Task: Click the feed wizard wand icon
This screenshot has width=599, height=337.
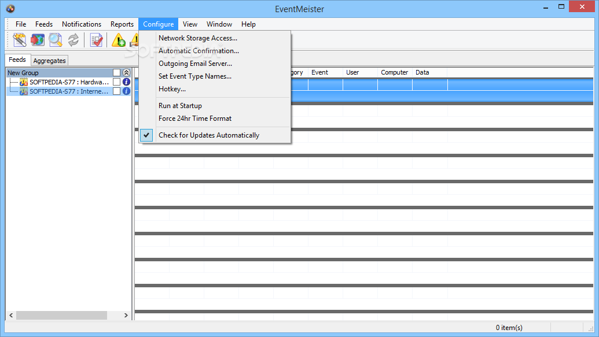Action: (x=20, y=40)
